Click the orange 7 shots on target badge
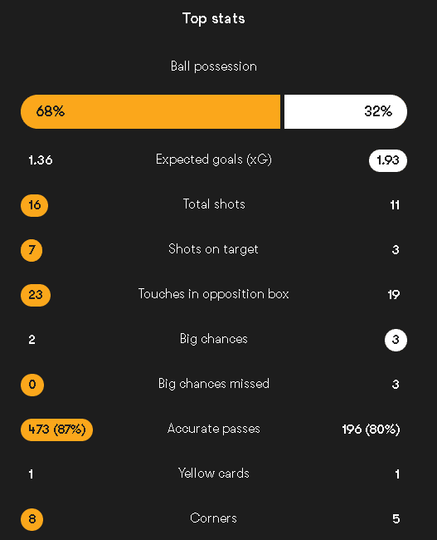The width and height of the screenshot is (437, 540). [x=32, y=250]
